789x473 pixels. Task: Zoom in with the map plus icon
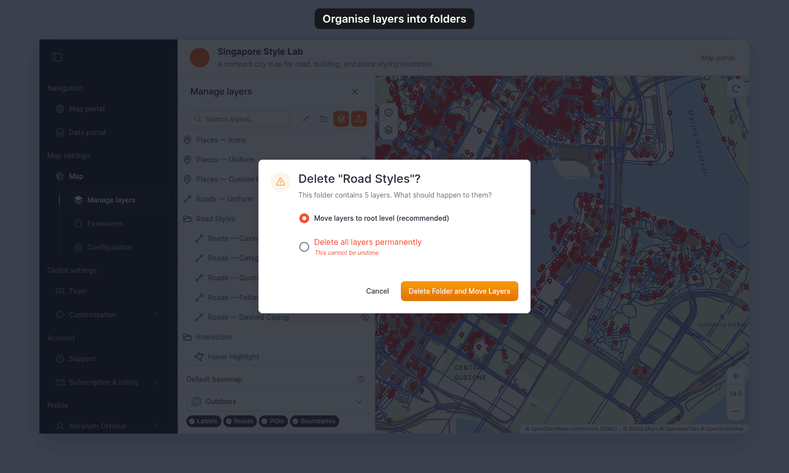(736, 376)
